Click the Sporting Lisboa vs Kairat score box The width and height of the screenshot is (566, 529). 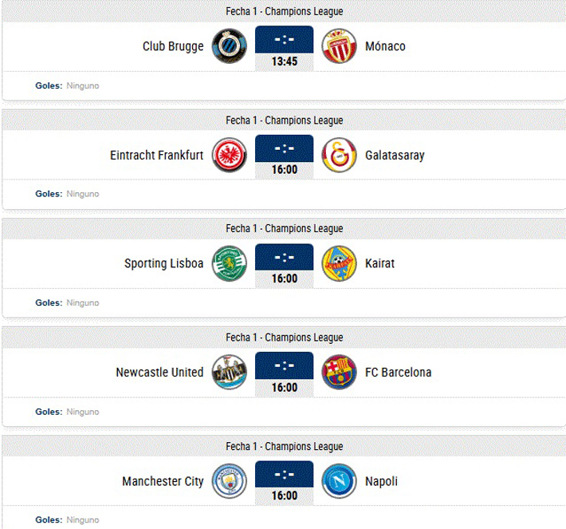[x=284, y=266]
